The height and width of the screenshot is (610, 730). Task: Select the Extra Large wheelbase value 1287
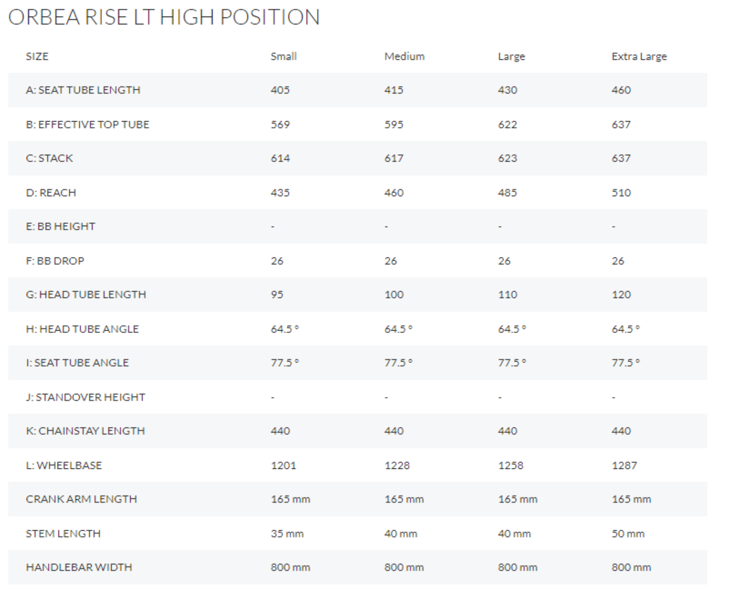[x=624, y=465]
